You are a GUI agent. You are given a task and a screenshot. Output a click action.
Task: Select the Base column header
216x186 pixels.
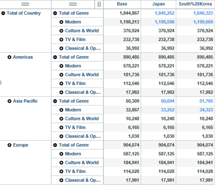point(122,4)
